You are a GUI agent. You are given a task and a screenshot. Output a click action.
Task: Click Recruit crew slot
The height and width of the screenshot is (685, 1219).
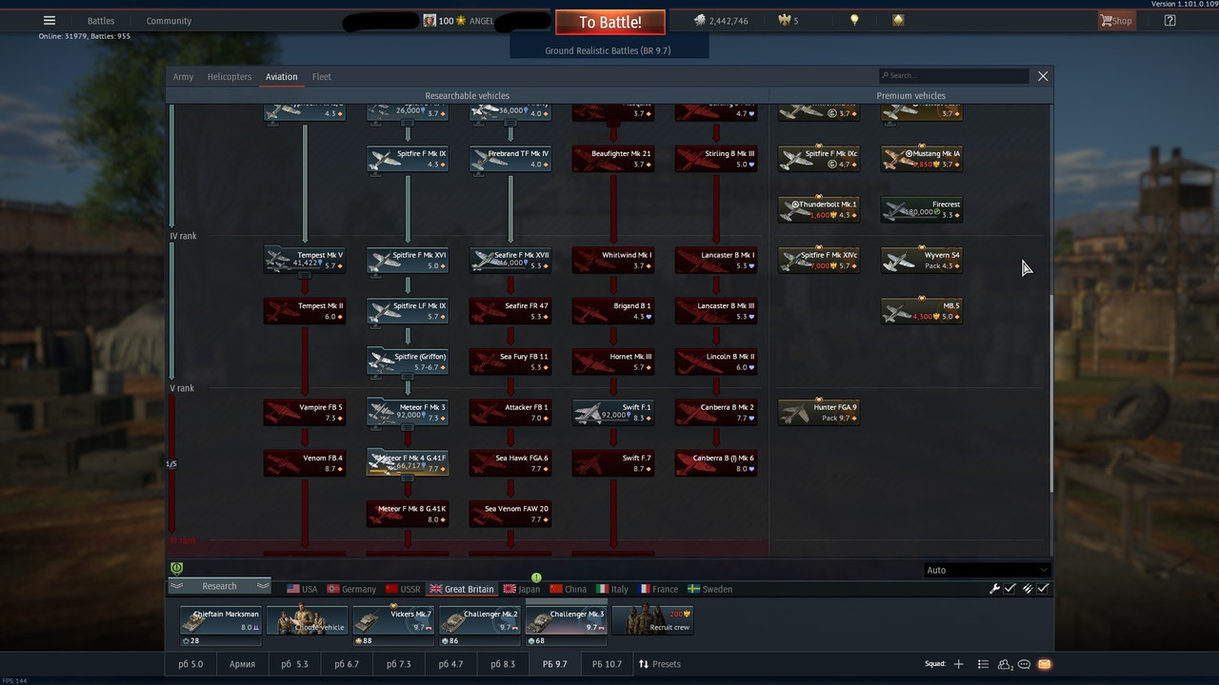click(x=653, y=619)
